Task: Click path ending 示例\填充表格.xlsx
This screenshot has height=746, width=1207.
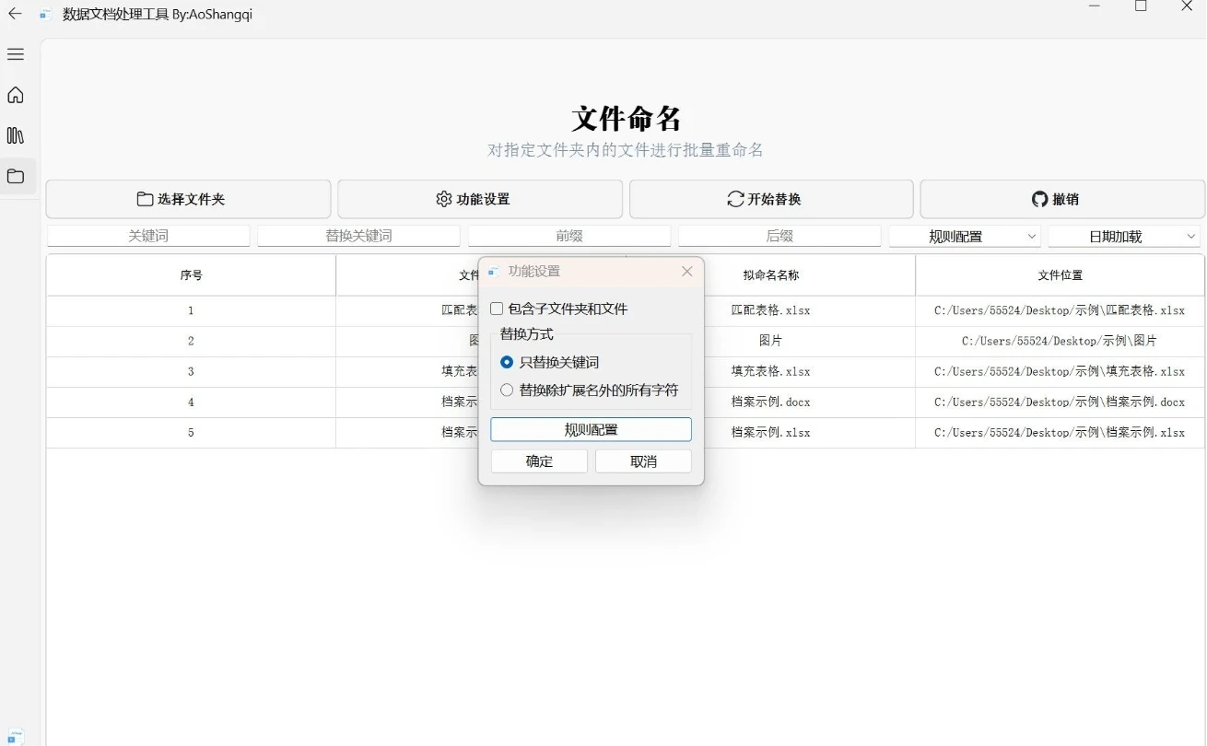Action: (x=1060, y=371)
